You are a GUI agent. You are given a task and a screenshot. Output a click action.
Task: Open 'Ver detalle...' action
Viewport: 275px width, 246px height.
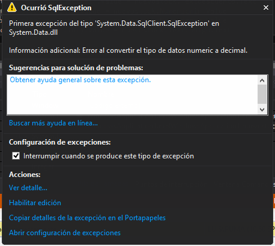tap(28, 188)
